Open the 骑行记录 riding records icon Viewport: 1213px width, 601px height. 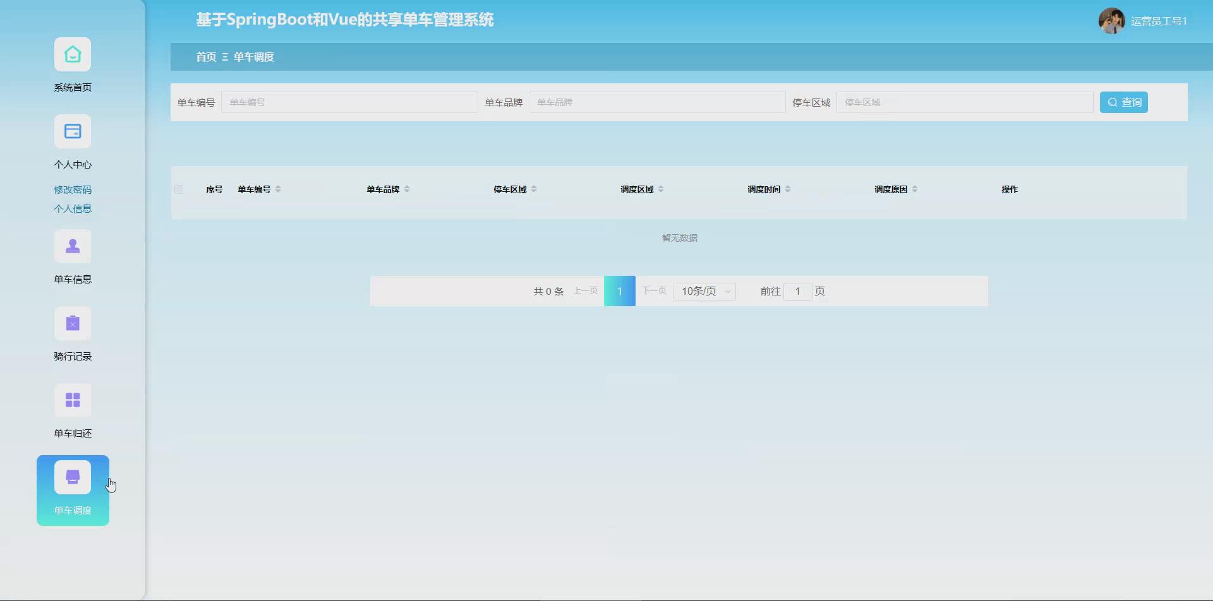(x=73, y=323)
